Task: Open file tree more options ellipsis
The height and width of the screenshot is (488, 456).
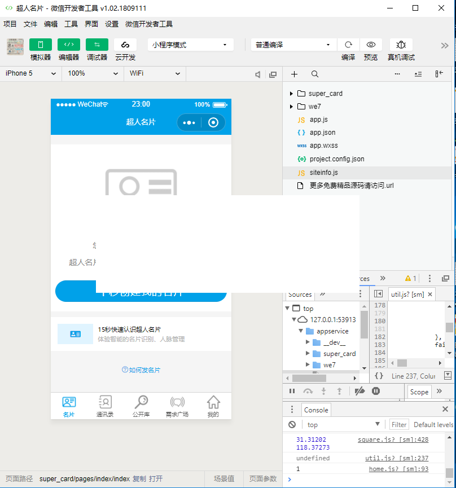Action: click(x=397, y=74)
